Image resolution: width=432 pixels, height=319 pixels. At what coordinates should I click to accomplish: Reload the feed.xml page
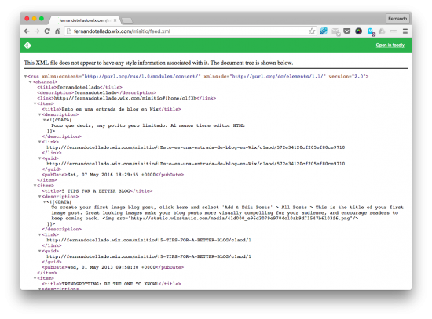pos(47,31)
